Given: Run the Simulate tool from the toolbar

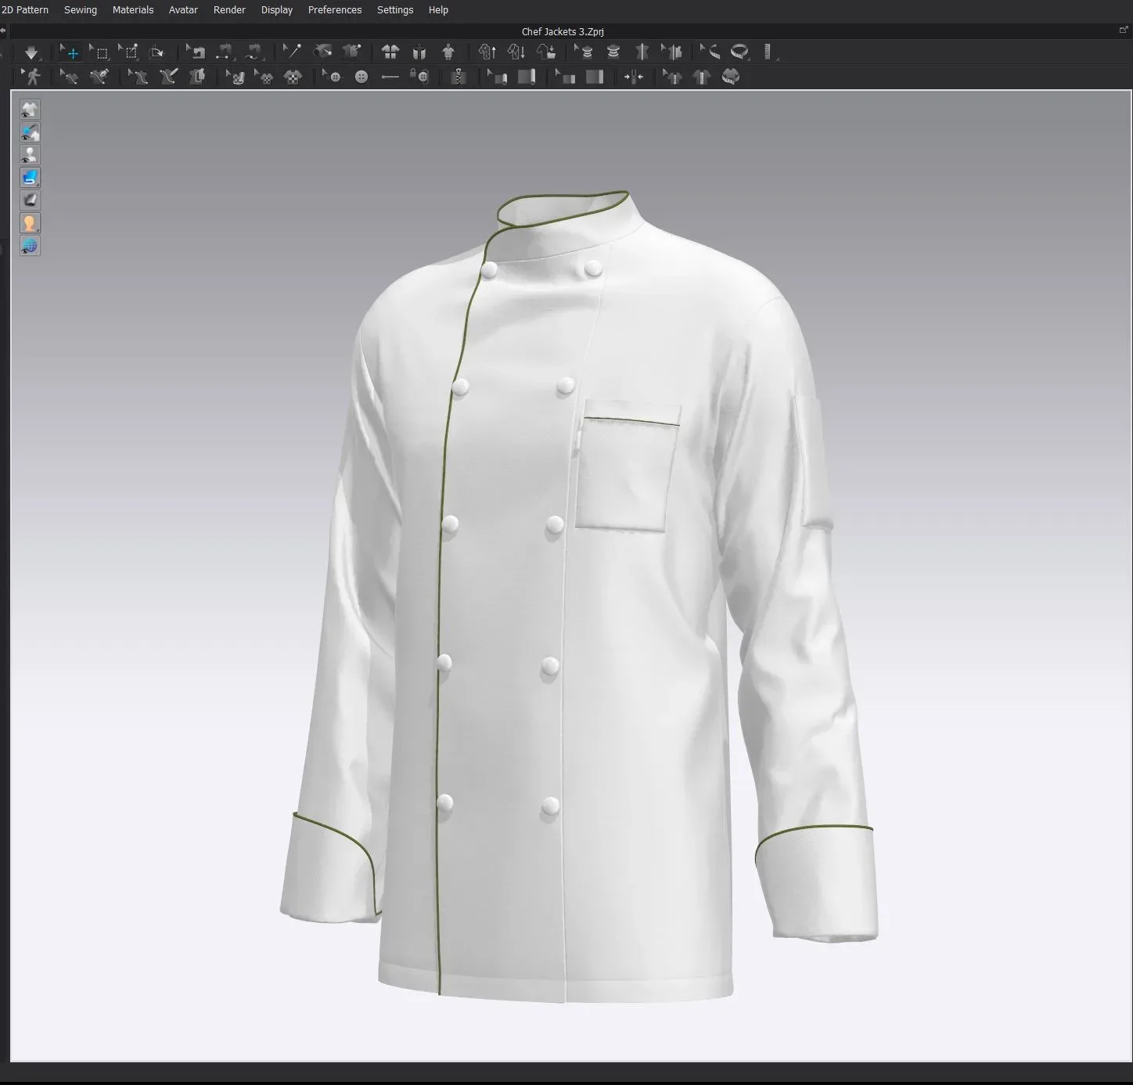Looking at the screenshot, I should [31, 52].
